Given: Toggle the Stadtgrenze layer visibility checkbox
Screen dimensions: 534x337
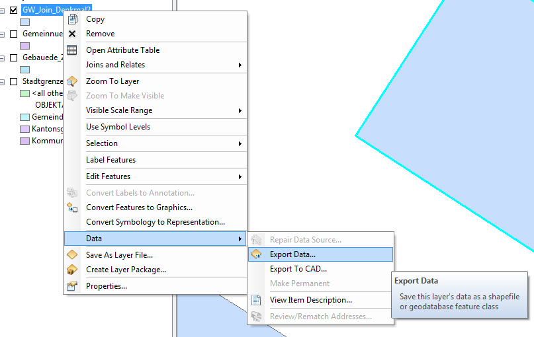Looking at the screenshot, I should point(14,81).
